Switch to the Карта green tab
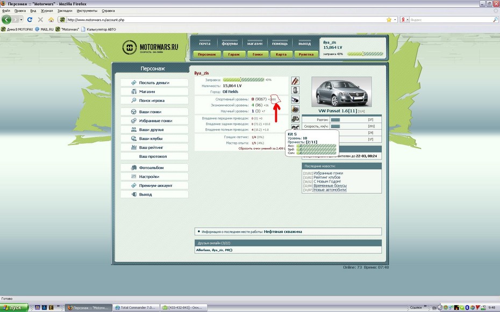 coord(281,54)
